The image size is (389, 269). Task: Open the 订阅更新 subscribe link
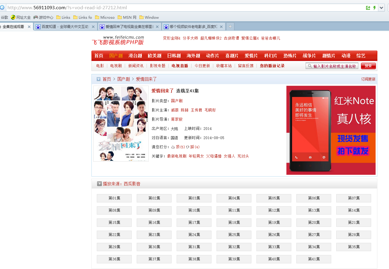tap(368, 79)
